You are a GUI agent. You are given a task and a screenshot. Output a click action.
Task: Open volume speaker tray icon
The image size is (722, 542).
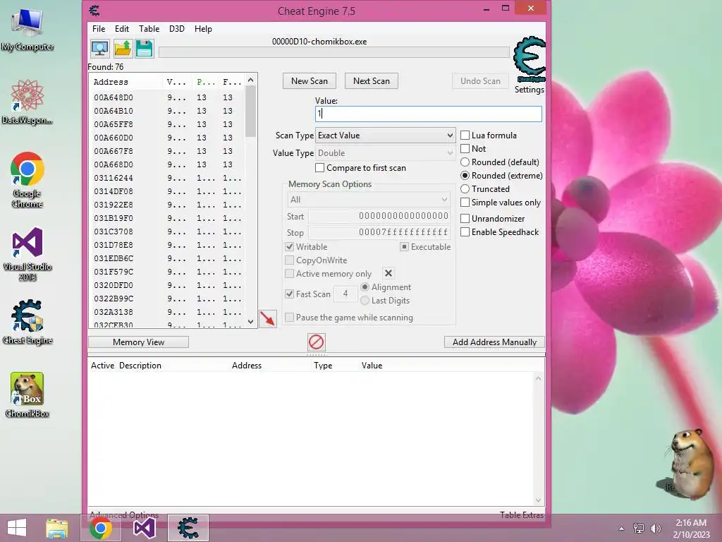[x=655, y=529]
